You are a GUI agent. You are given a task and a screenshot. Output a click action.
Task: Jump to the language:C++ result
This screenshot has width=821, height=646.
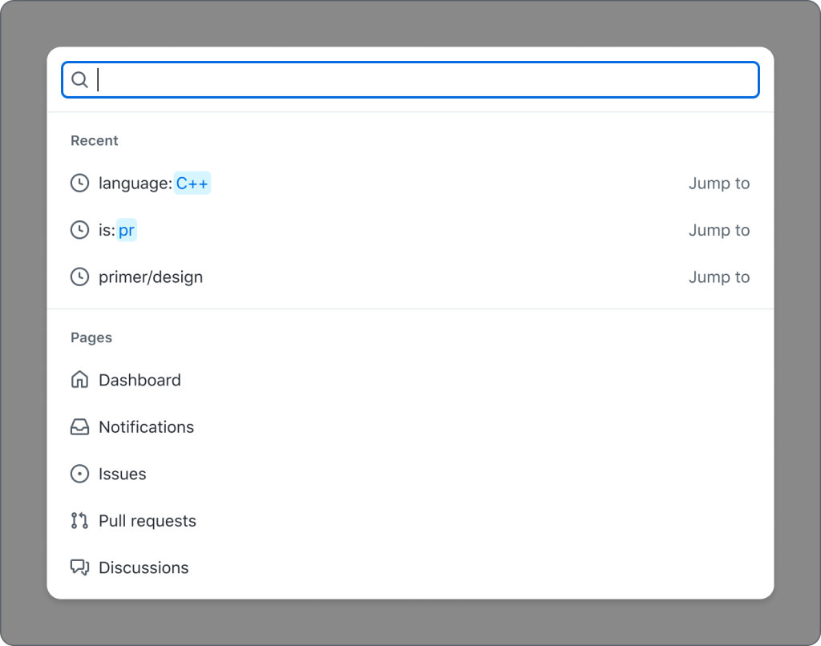[x=718, y=184]
